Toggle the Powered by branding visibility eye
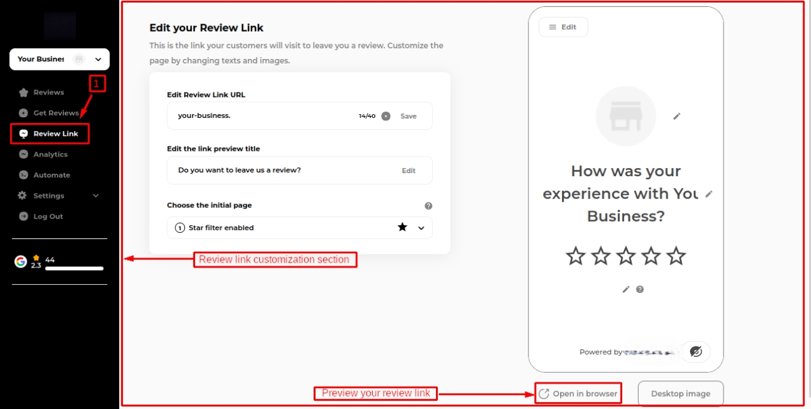The height and width of the screenshot is (409, 811). [696, 351]
